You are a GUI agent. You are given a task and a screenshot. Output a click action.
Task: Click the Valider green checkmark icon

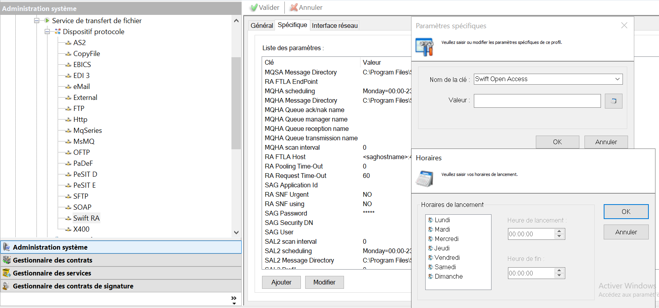pyautogui.click(x=254, y=7)
